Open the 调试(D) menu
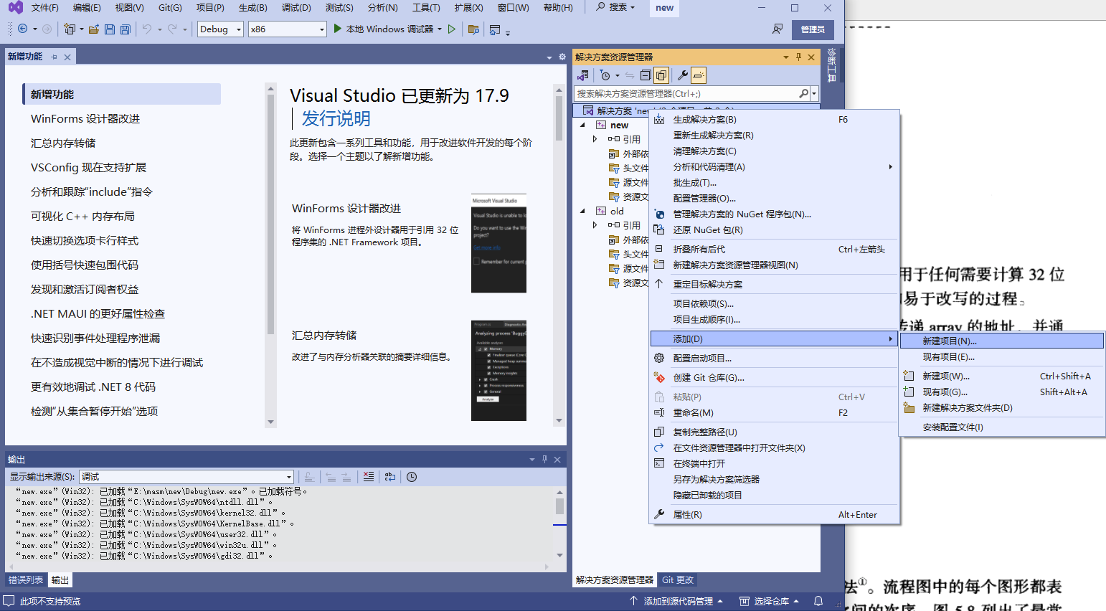The width and height of the screenshot is (1106, 611). pyautogui.click(x=296, y=8)
